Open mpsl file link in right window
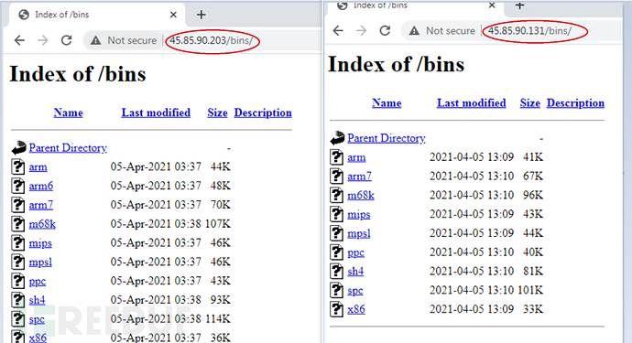This screenshot has width=632, height=343. coord(359,233)
